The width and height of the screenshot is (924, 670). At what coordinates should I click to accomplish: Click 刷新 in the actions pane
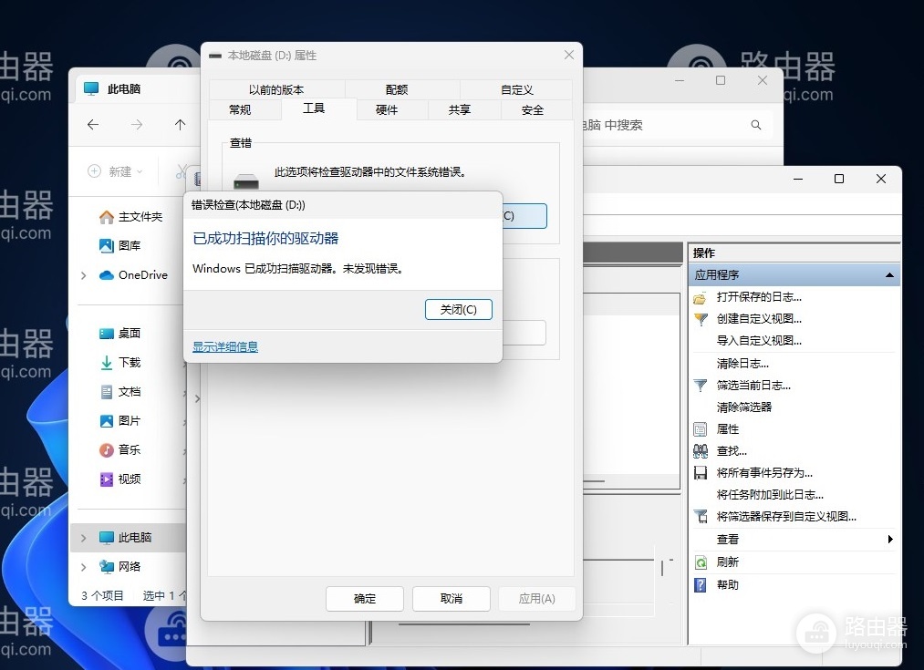pyautogui.click(x=728, y=562)
